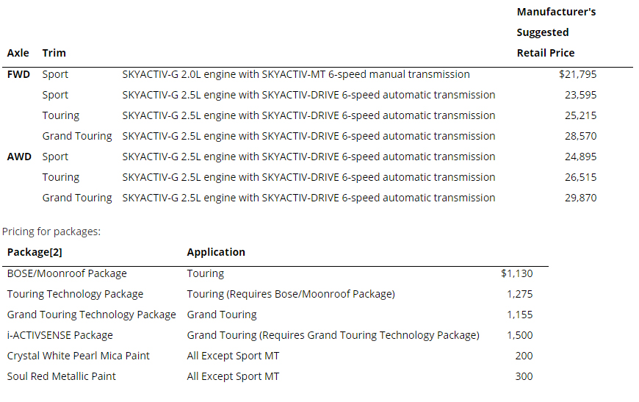Click Crystal White Pearl Mica Paint

[78, 356]
